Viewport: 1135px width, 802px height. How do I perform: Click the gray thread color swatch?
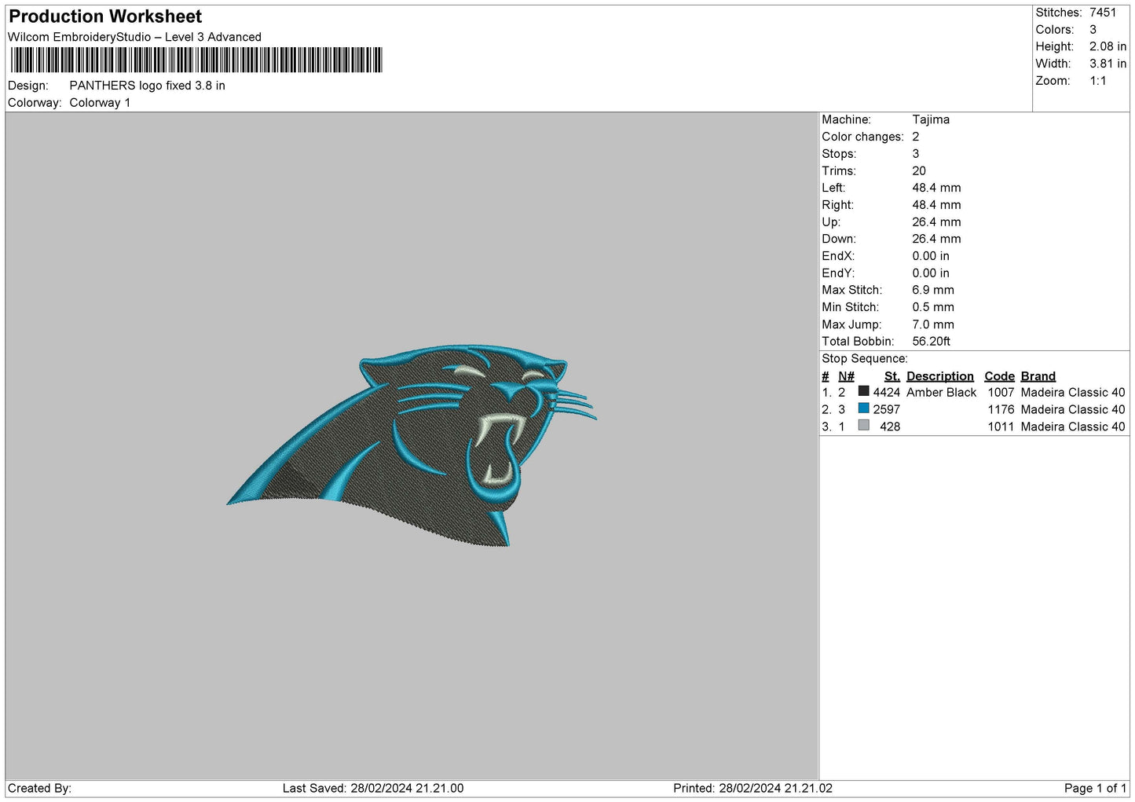[x=863, y=426]
